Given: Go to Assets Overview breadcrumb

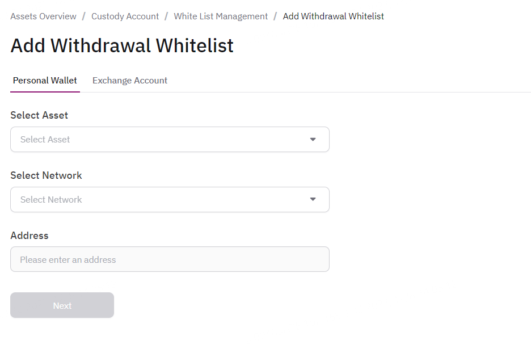Looking at the screenshot, I should (43, 16).
